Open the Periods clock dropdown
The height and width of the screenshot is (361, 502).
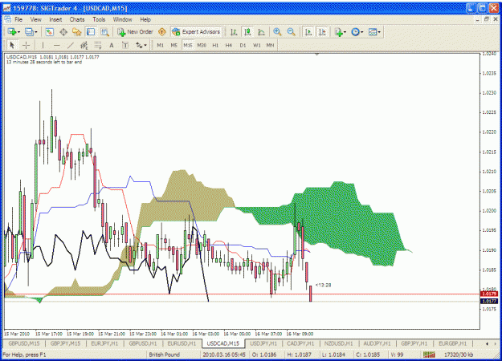point(357,32)
